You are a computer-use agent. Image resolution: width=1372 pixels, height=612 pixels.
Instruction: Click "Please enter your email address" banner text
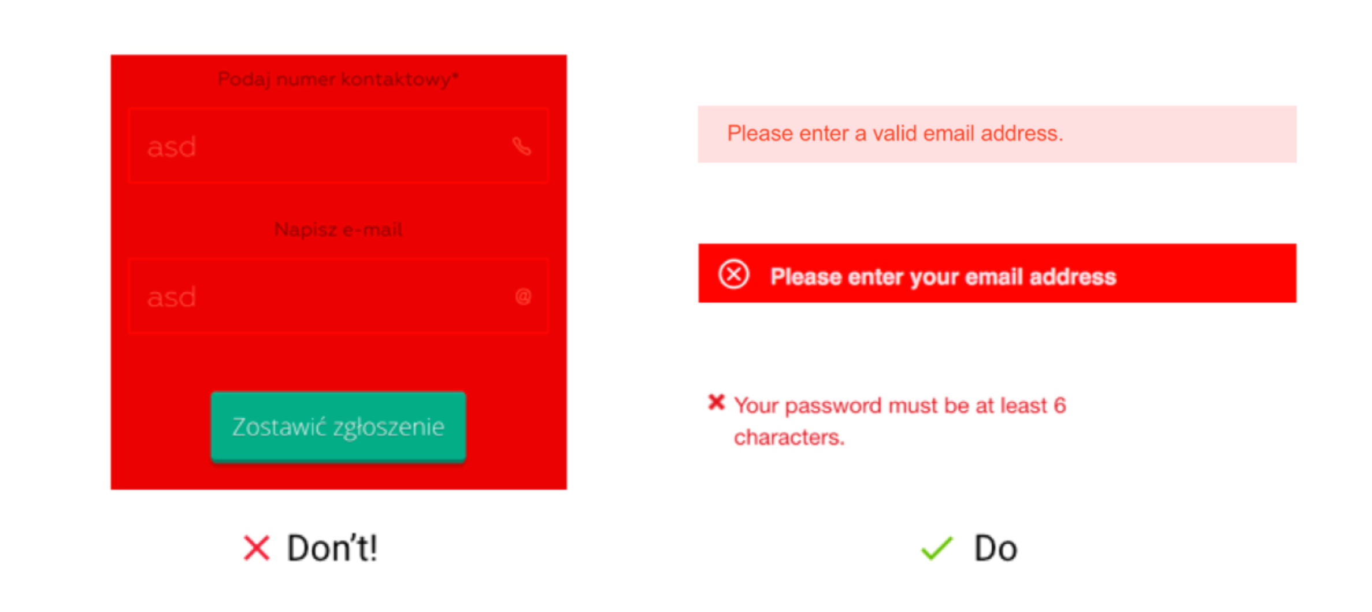tap(943, 277)
